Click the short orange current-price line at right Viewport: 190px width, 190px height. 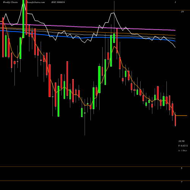(182, 116)
